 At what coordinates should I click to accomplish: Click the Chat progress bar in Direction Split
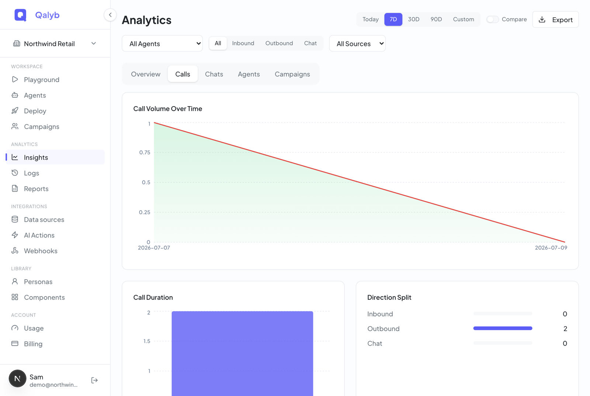point(503,343)
